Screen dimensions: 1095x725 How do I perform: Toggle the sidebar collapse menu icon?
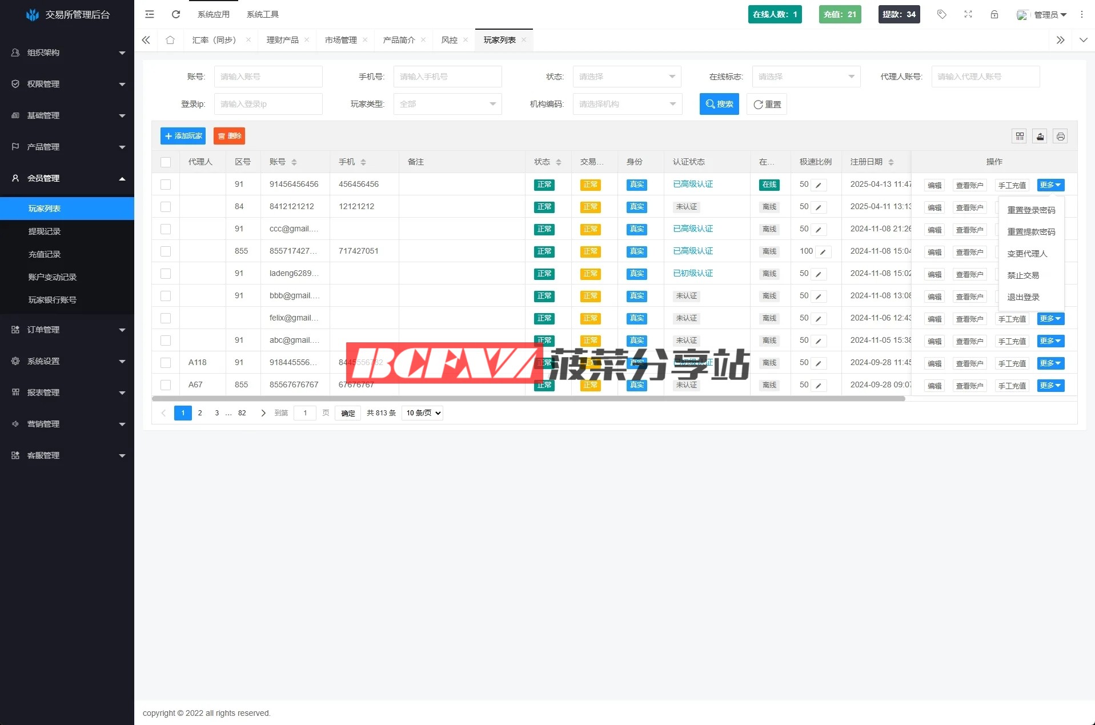pos(150,14)
